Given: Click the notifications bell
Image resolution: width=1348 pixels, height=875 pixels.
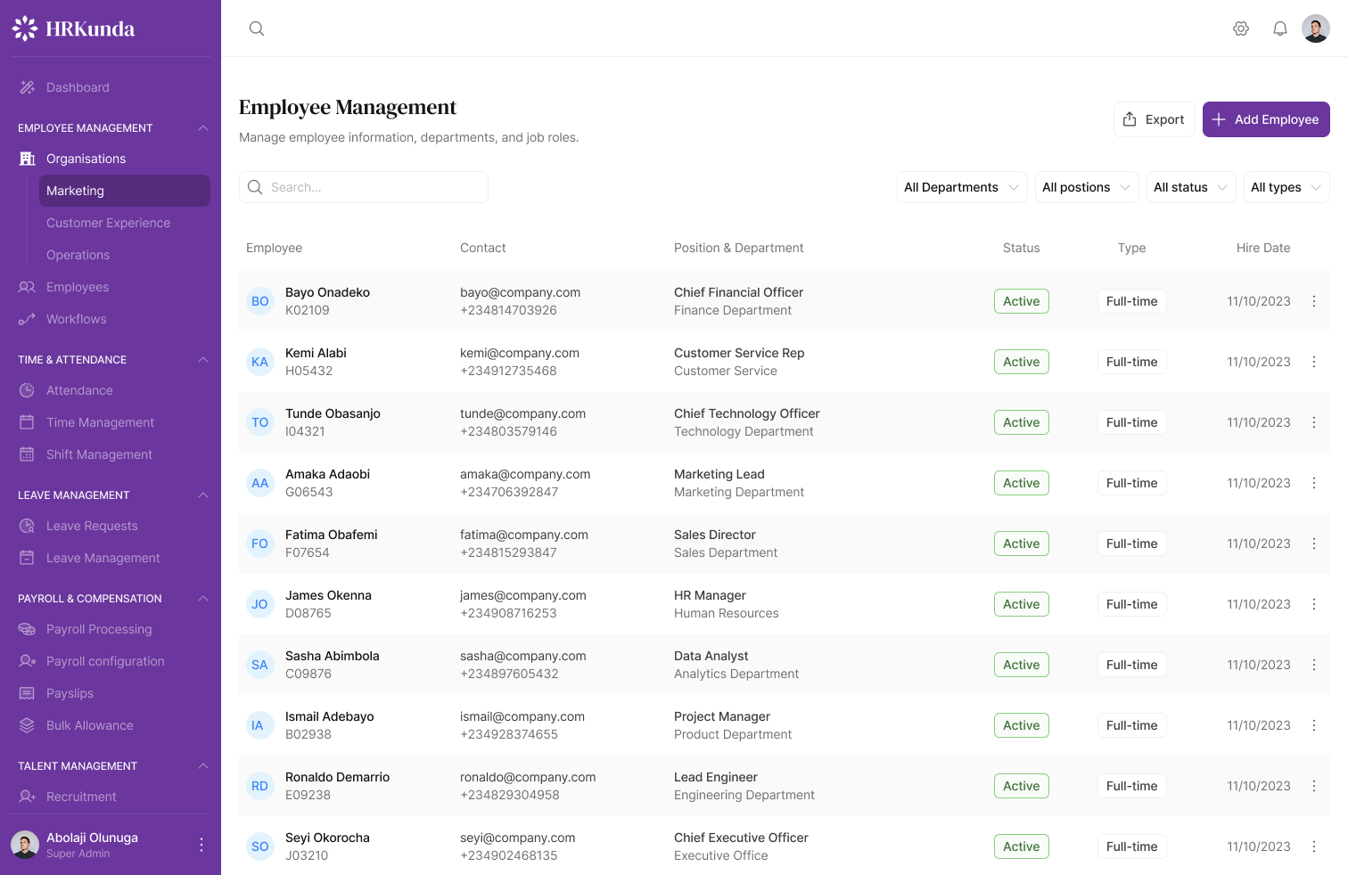Looking at the screenshot, I should coord(1280,28).
